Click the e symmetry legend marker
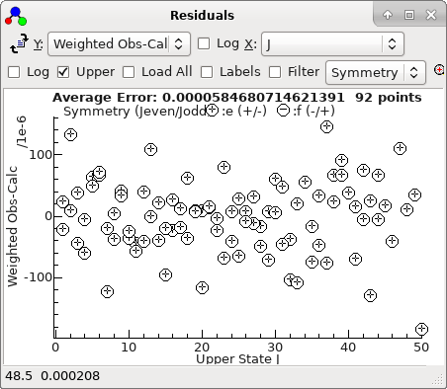 (x=212, y=110)
